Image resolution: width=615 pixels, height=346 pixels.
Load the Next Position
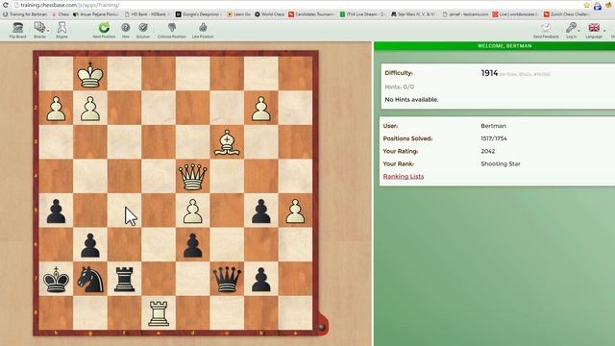pos(104,30)
